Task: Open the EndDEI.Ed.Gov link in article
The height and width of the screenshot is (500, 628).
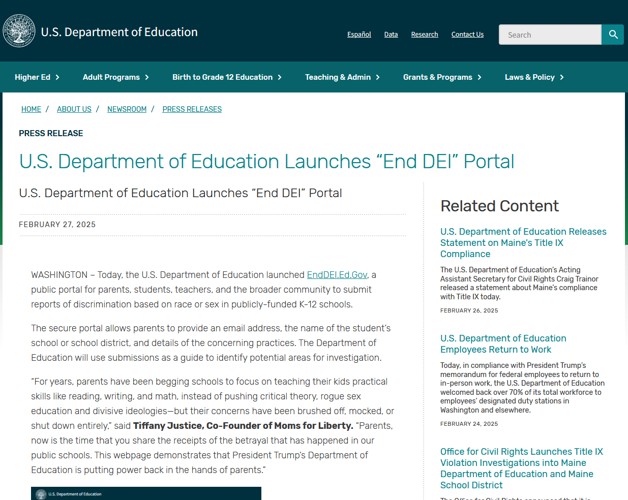Action: coord(337,275)
